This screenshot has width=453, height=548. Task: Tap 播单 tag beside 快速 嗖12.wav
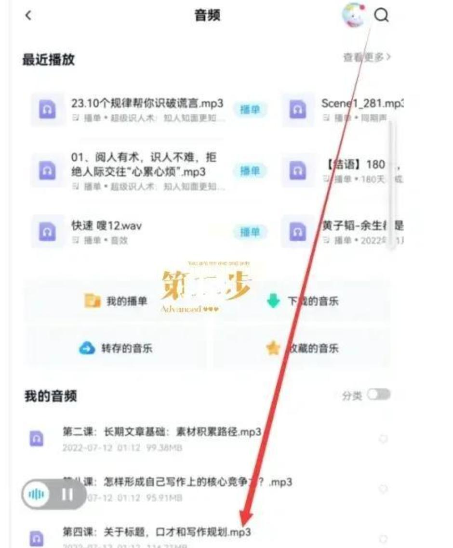click(x=250, y=232)
